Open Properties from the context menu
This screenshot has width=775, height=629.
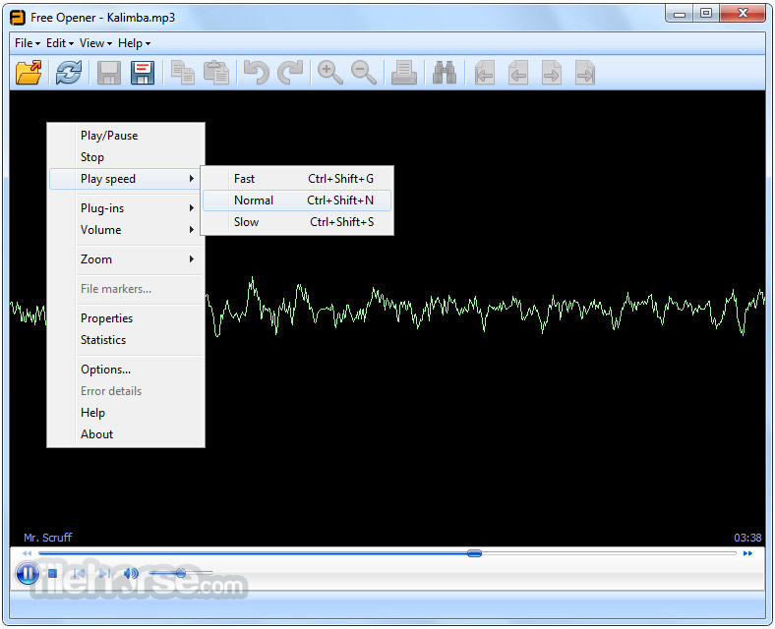(x=126, y=318)
